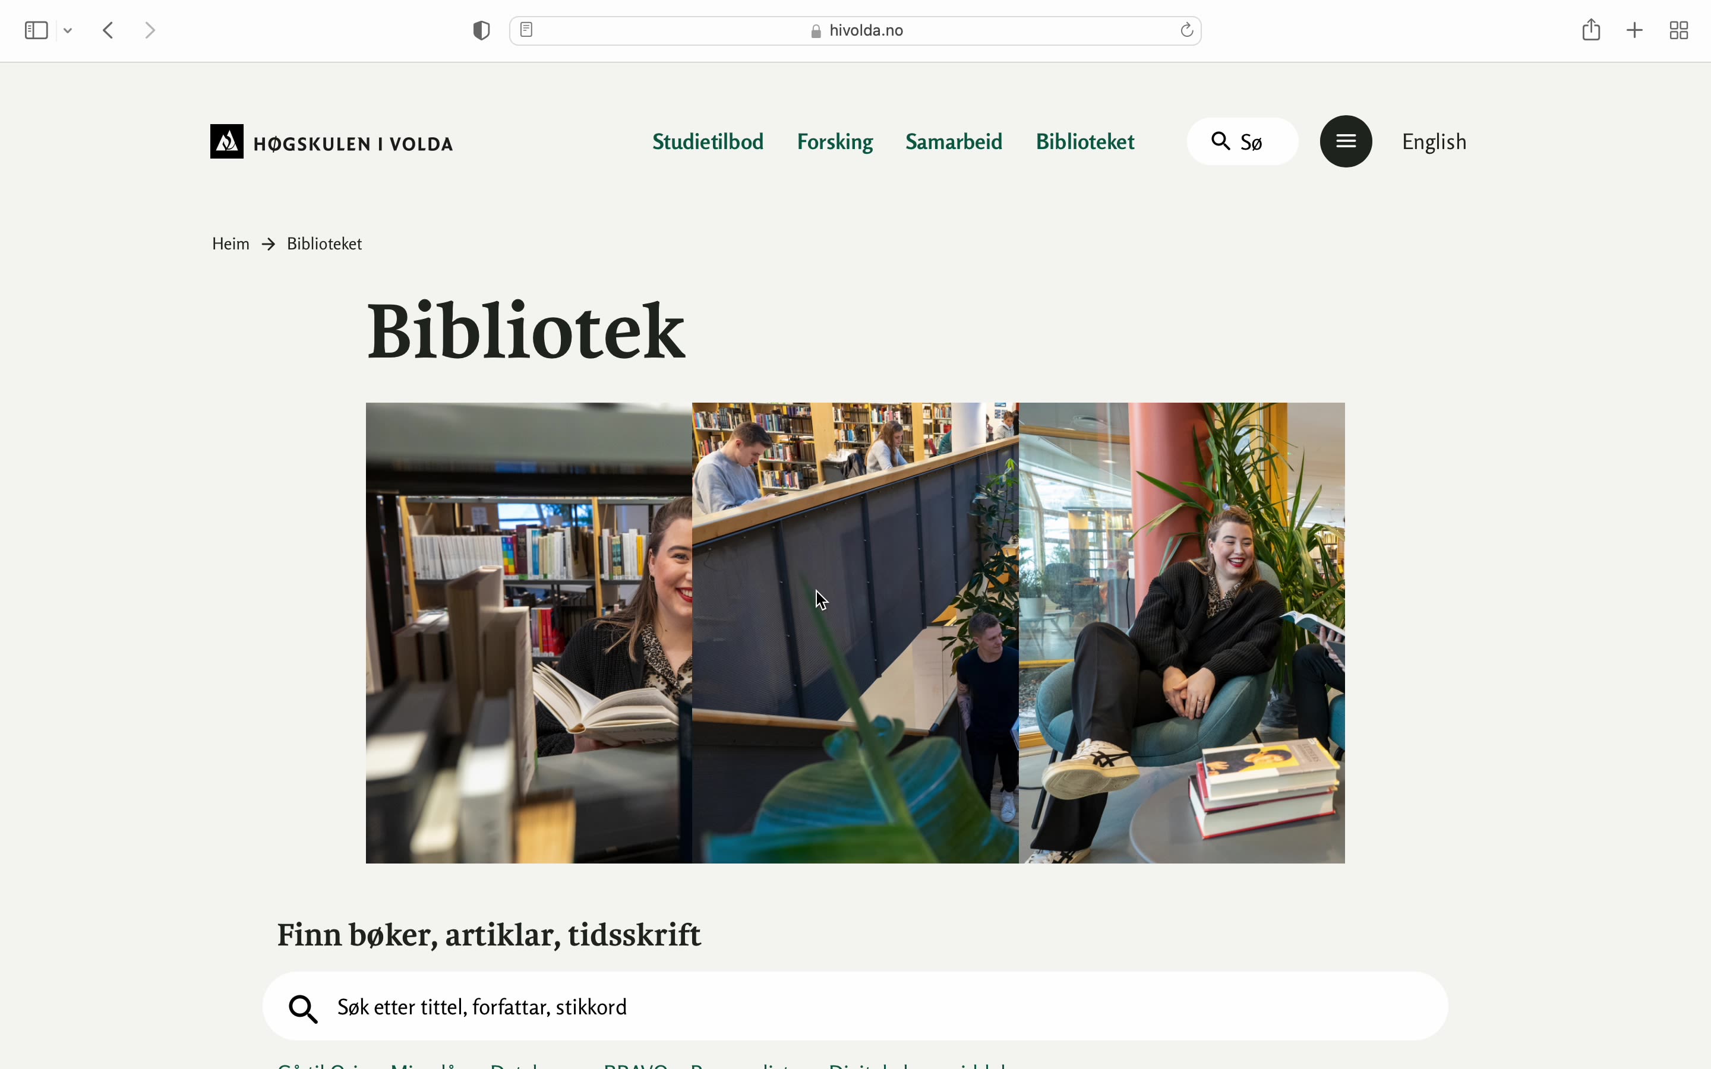Show Reader view icon in address bar

click(527, 30)
